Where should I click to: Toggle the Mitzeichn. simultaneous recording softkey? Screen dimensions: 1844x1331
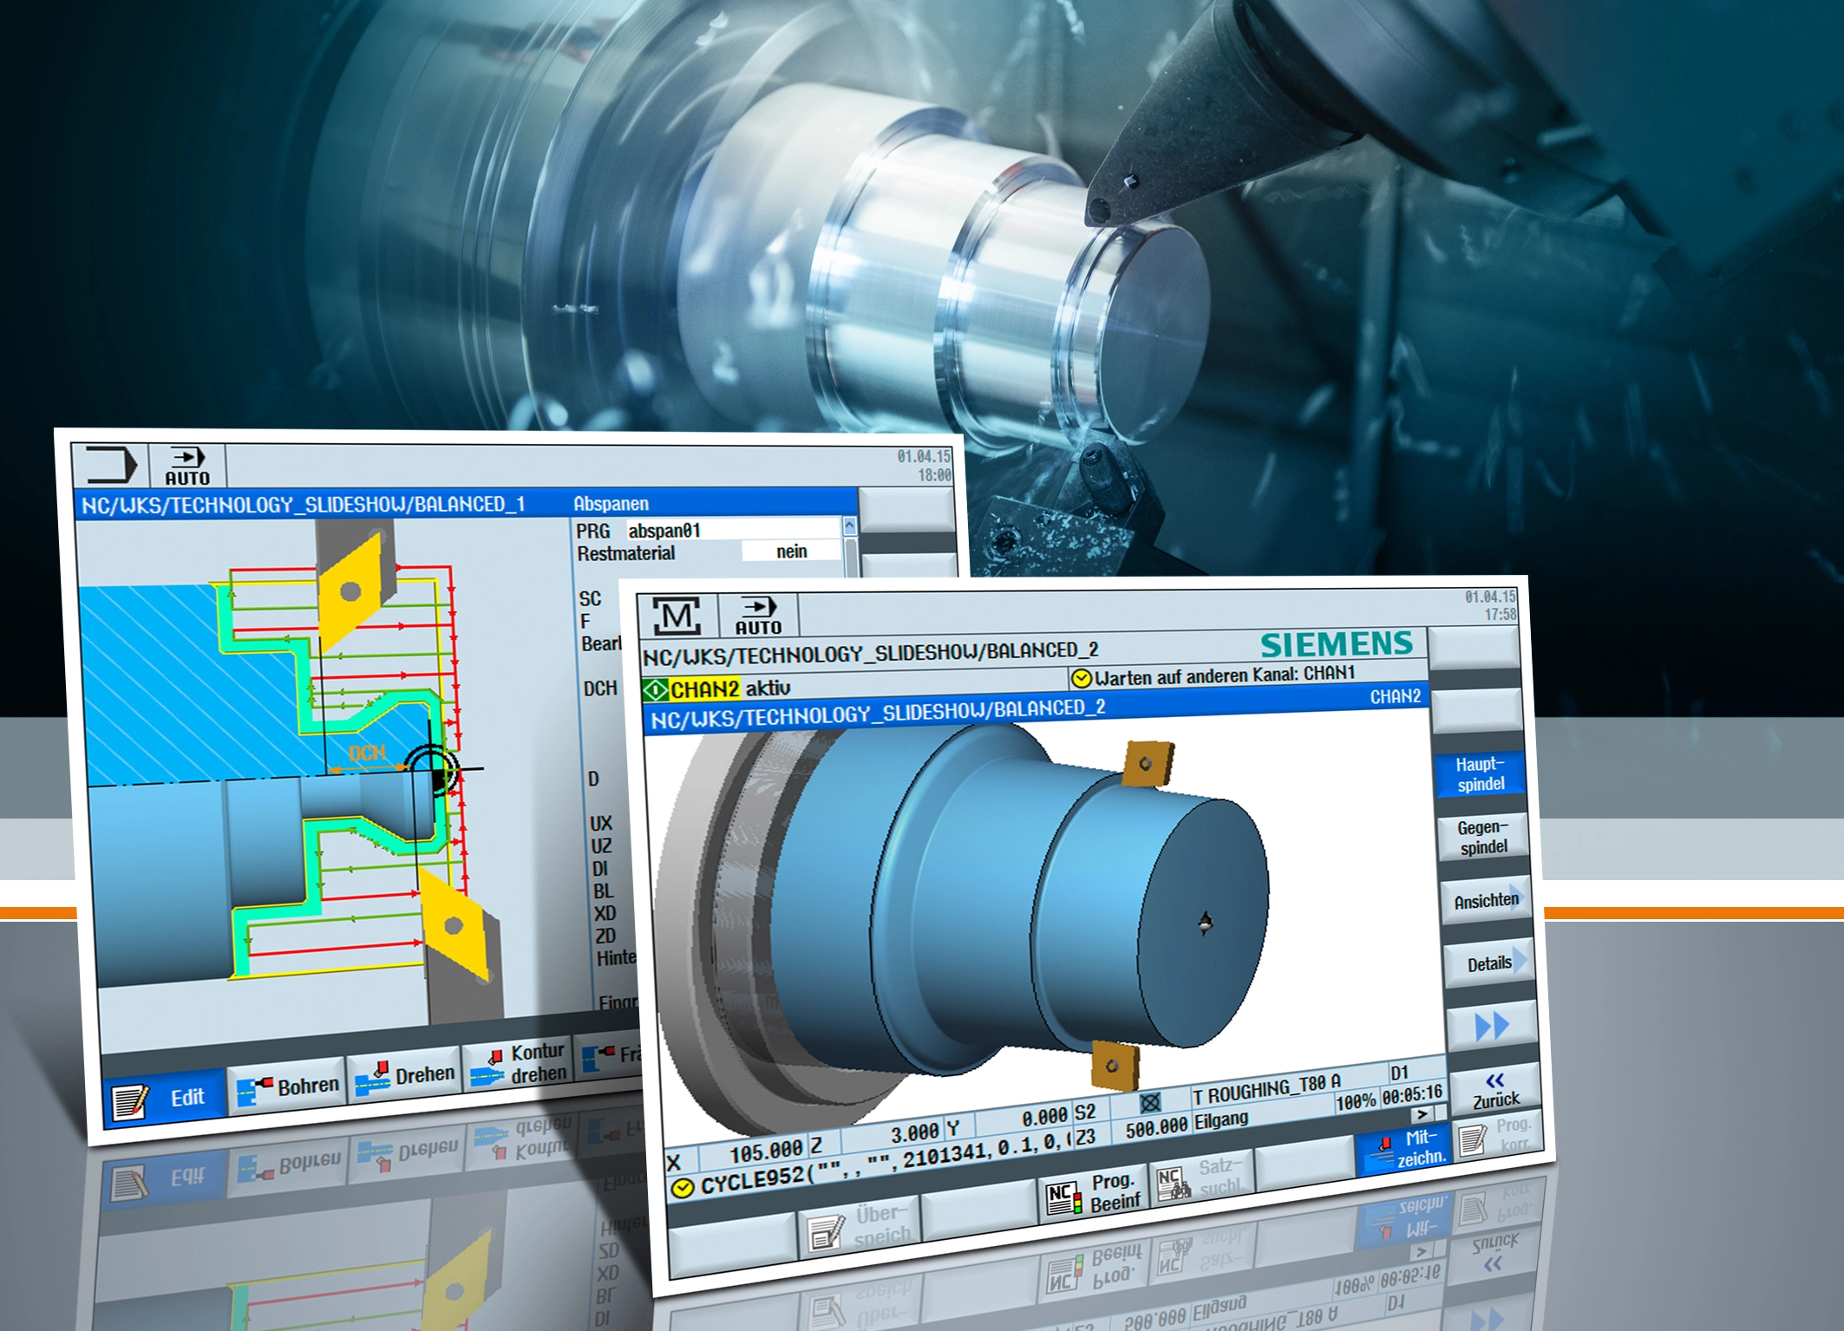(1403, 1148)
